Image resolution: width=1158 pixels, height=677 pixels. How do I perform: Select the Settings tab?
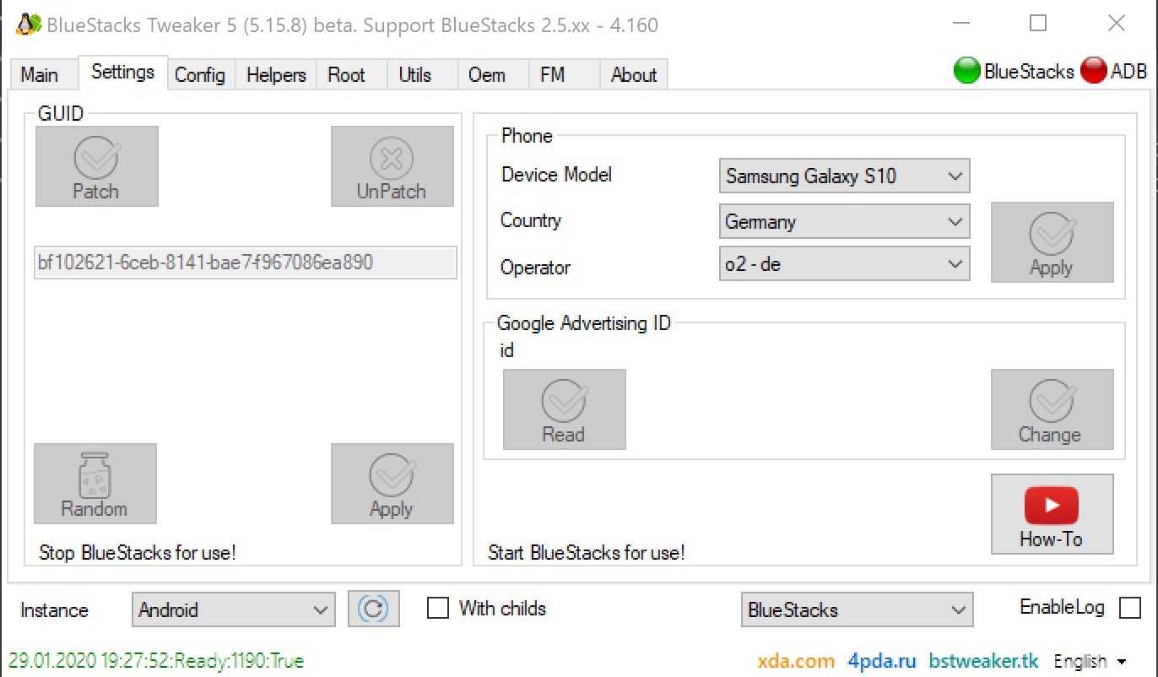coord(123,73)
